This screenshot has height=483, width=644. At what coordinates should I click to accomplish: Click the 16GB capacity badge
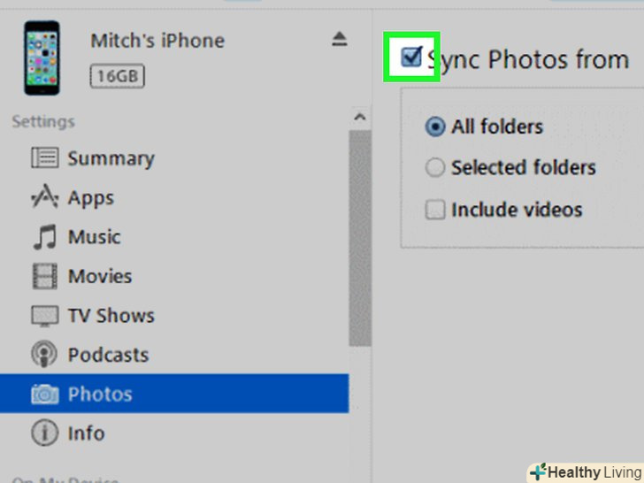(117, 76)
